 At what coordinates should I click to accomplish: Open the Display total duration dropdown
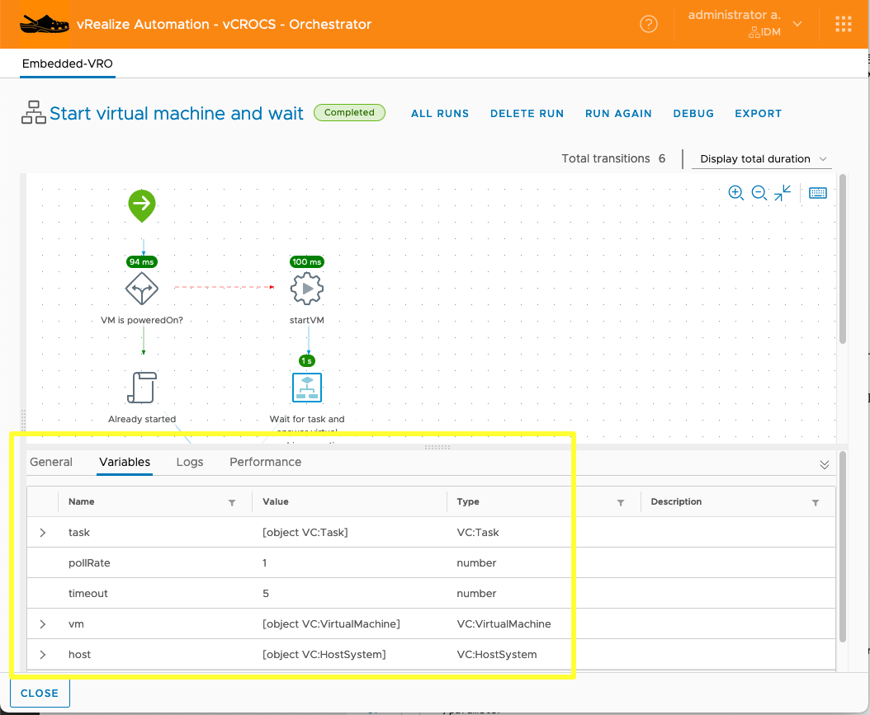pos(760,159)
